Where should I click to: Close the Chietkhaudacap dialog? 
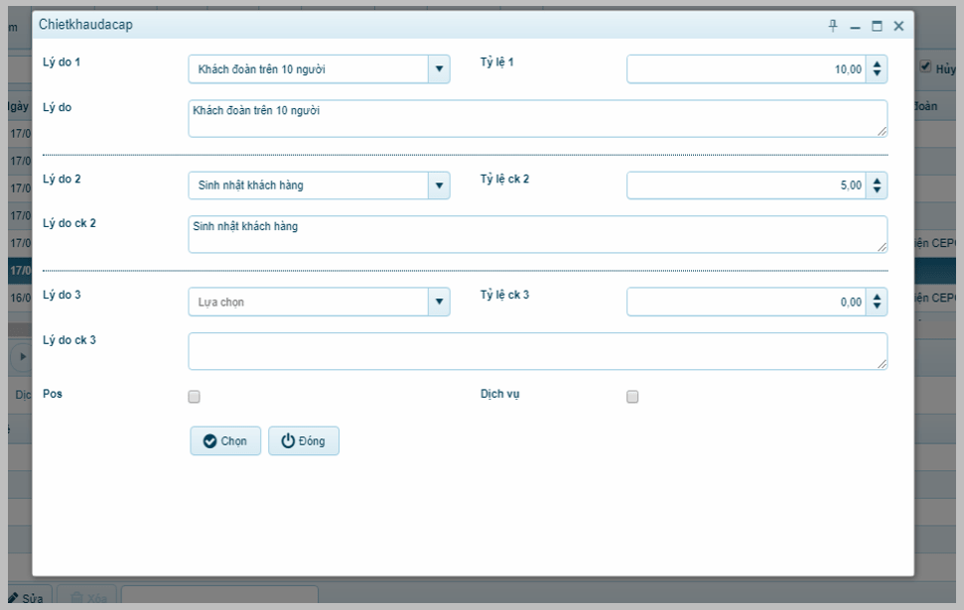pyautogui.click(x=898, y=26)
